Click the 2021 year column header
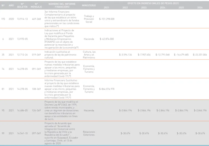The image size is (209, 146). (x=106, y=8)
